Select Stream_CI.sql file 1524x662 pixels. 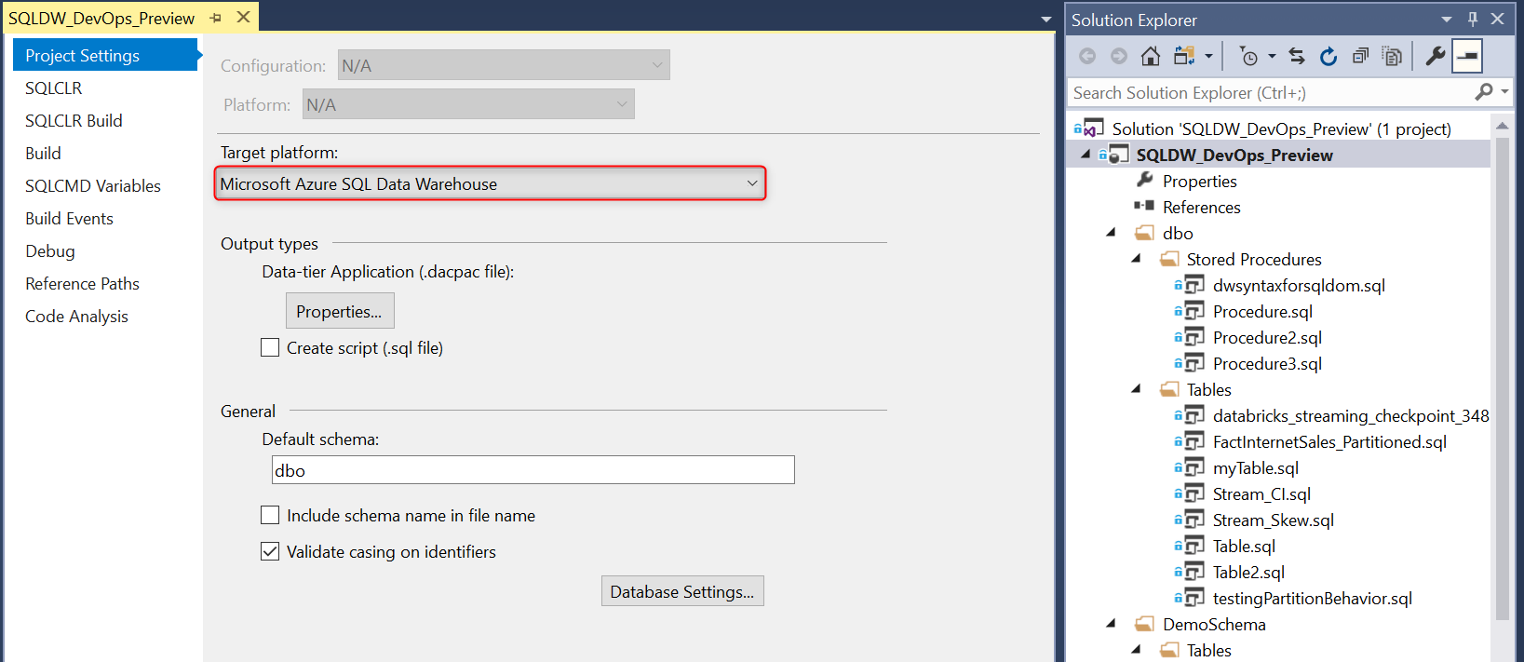(x=1261, y=493)
